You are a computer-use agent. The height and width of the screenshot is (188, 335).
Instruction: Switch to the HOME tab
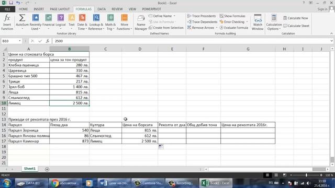[x=23, y=9]
